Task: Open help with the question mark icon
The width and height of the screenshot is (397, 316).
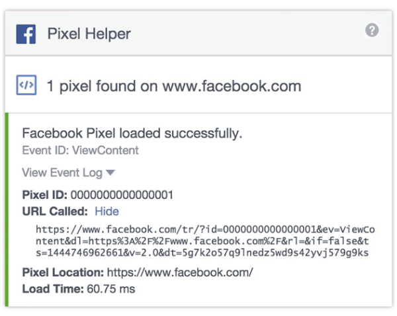Action: click(372, 30)
